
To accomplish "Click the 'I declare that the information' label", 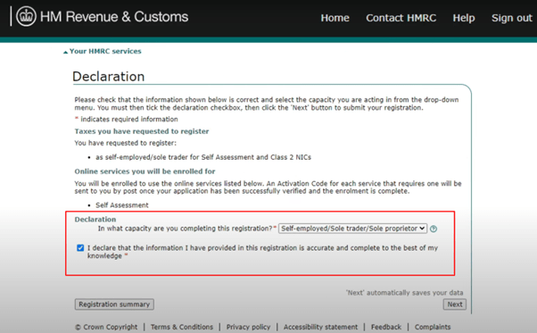I will (262, 252).
